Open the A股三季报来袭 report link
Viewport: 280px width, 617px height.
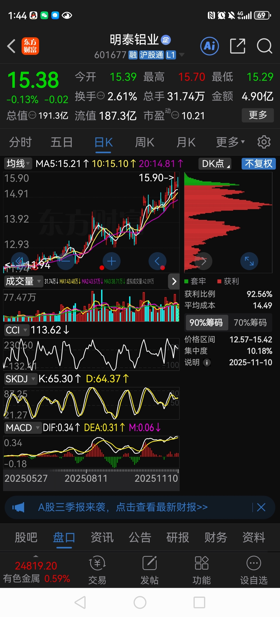pos(123,507)
